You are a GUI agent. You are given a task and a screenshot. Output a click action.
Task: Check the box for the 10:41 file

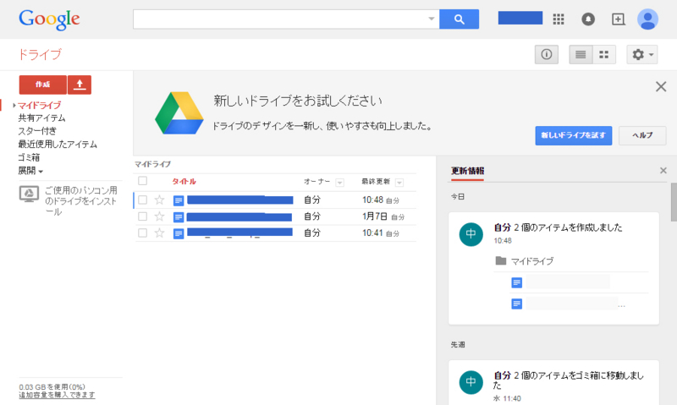[x=142, y=233]
